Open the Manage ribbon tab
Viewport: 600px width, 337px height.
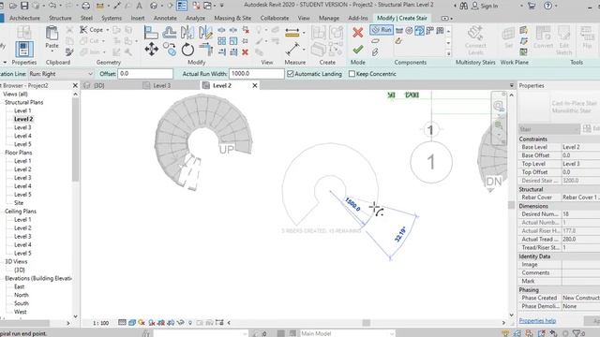(329, 18)
